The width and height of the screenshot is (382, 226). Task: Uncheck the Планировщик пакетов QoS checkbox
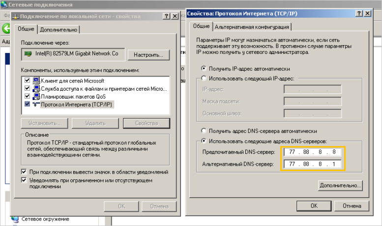(x=27, y=97)
